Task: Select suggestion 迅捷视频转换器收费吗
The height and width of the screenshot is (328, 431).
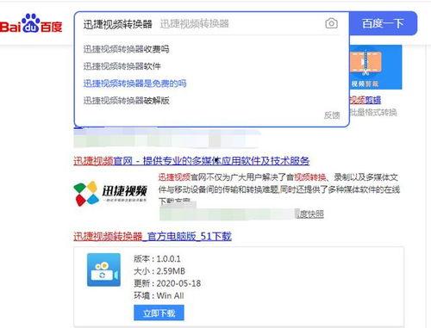Action: (126, 49)
